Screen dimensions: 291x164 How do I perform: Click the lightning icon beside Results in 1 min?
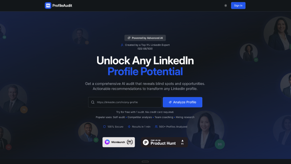pos(129,126)
